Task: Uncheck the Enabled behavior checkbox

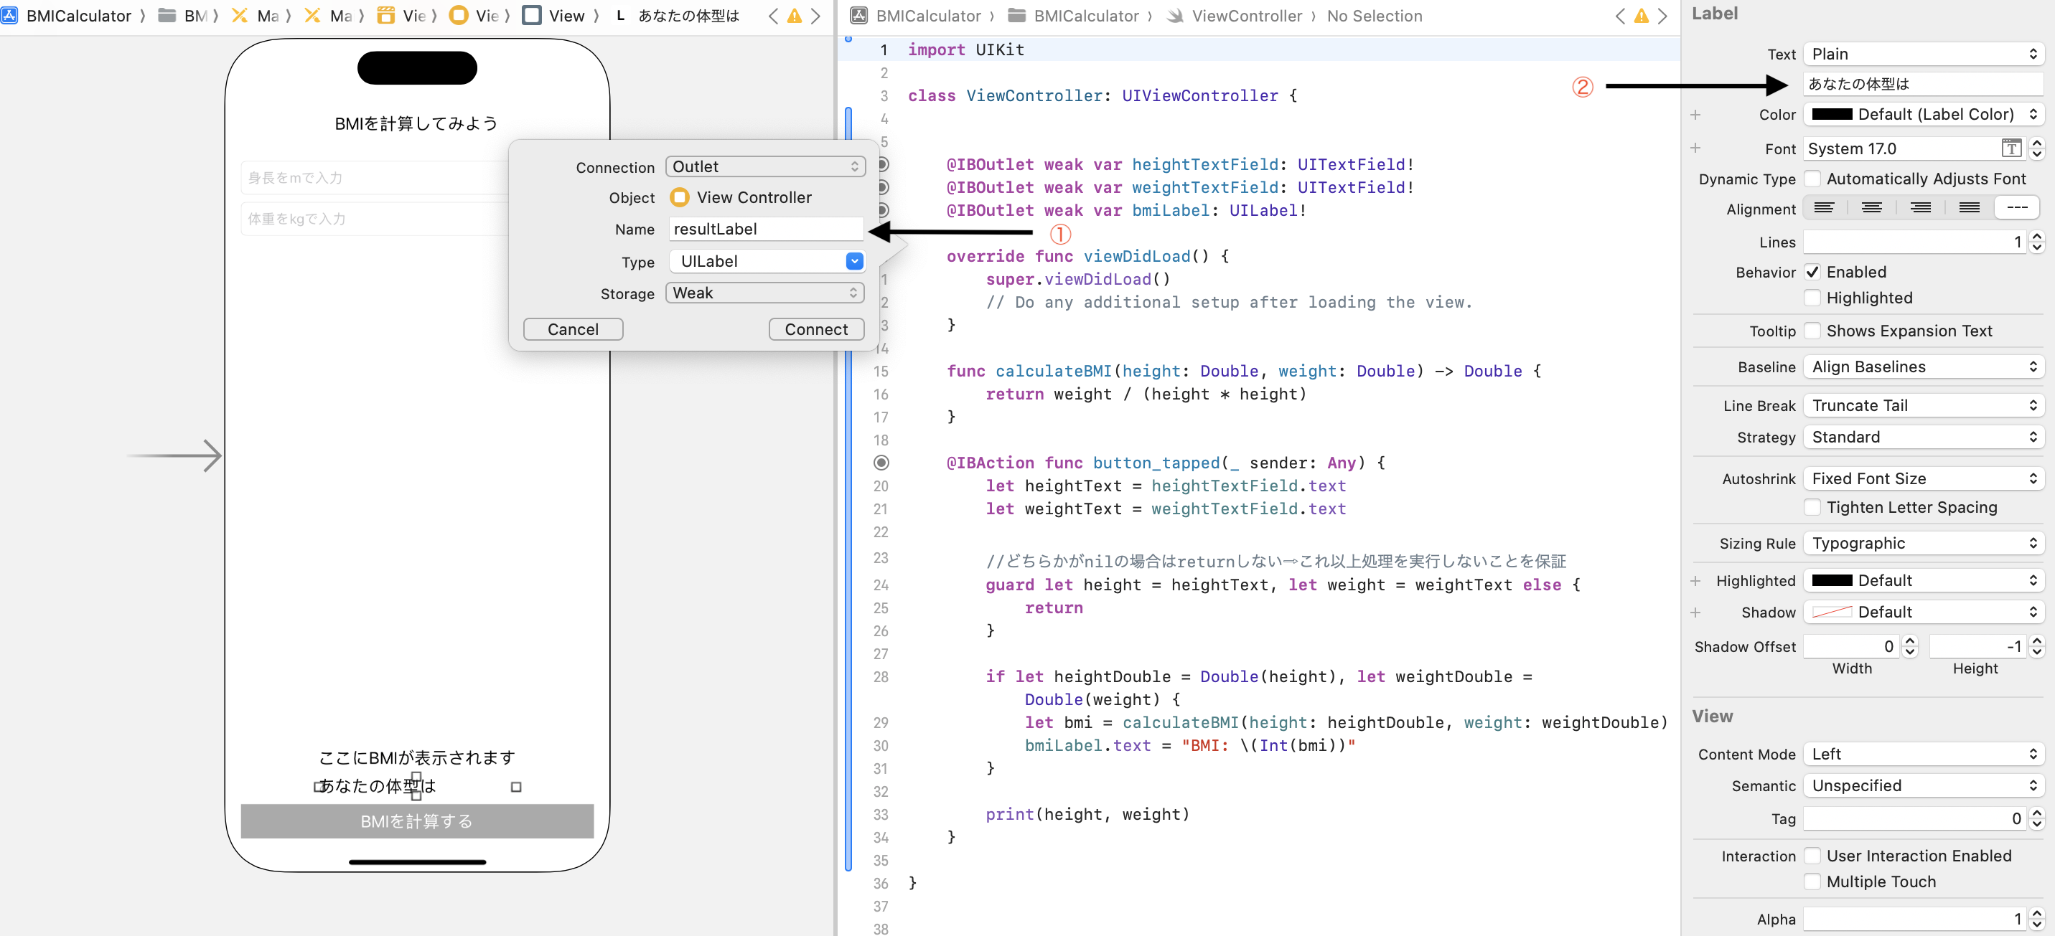Action: click(x=1812, y=272)
